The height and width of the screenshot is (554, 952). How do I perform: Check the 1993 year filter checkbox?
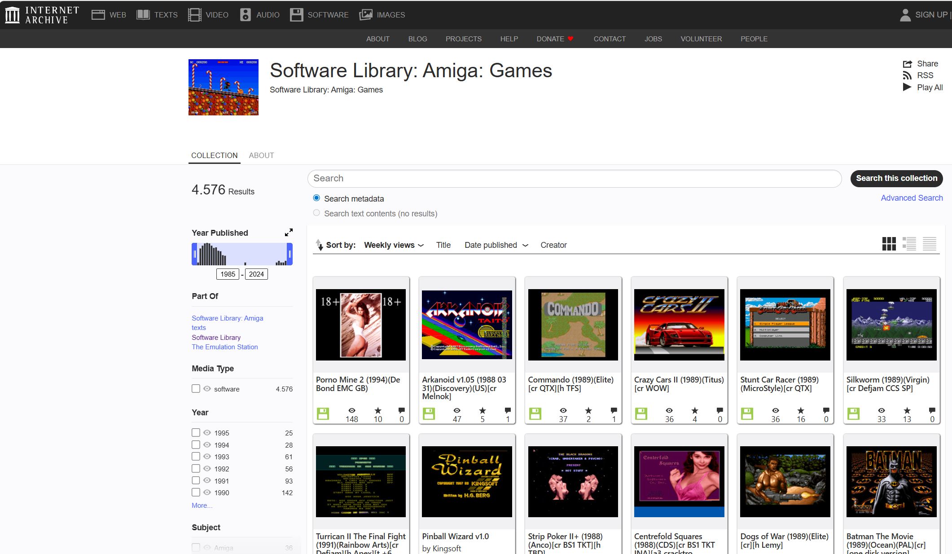point(196,457)
